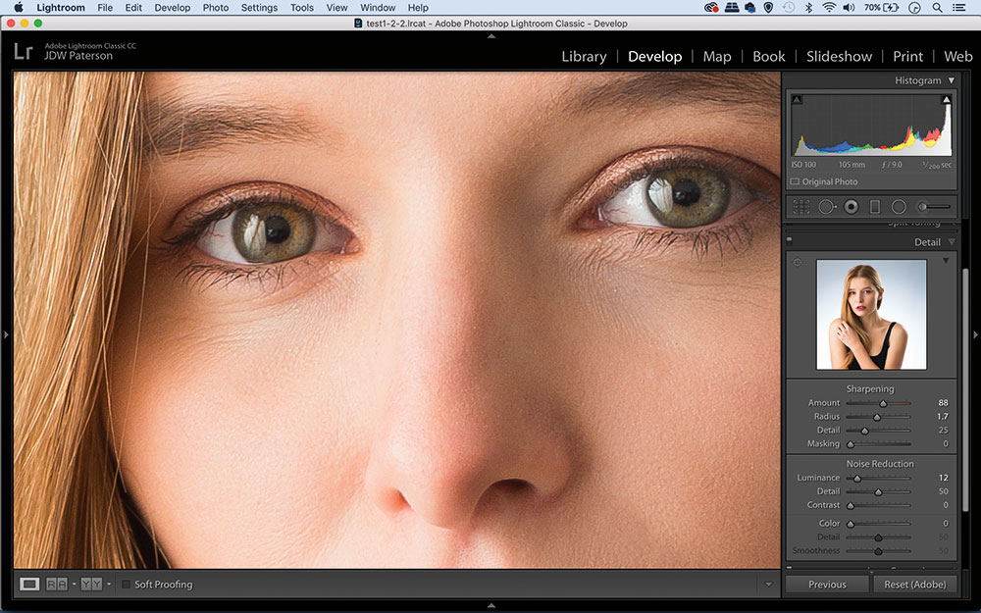Select the Spot Removal tool
The image size is (981, 613).
tap(826, 206)
